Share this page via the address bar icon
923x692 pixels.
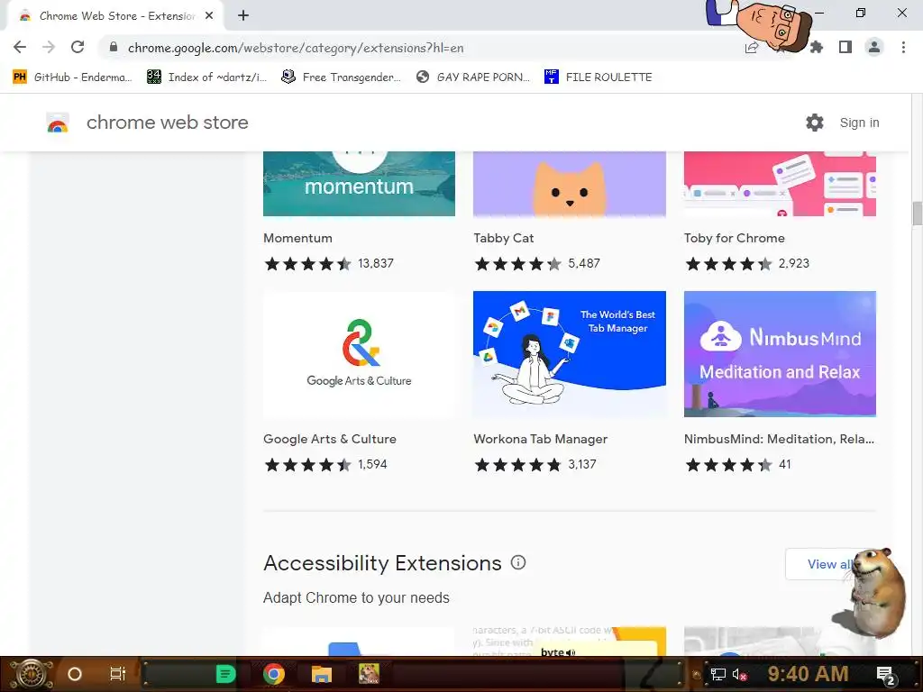click(x=752, y=48)
